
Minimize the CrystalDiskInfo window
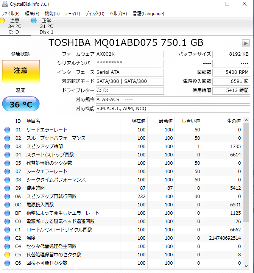pos(210,4)
